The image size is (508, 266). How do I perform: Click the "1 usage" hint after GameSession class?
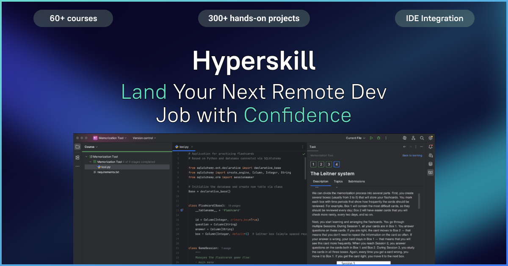click(226, 248)
